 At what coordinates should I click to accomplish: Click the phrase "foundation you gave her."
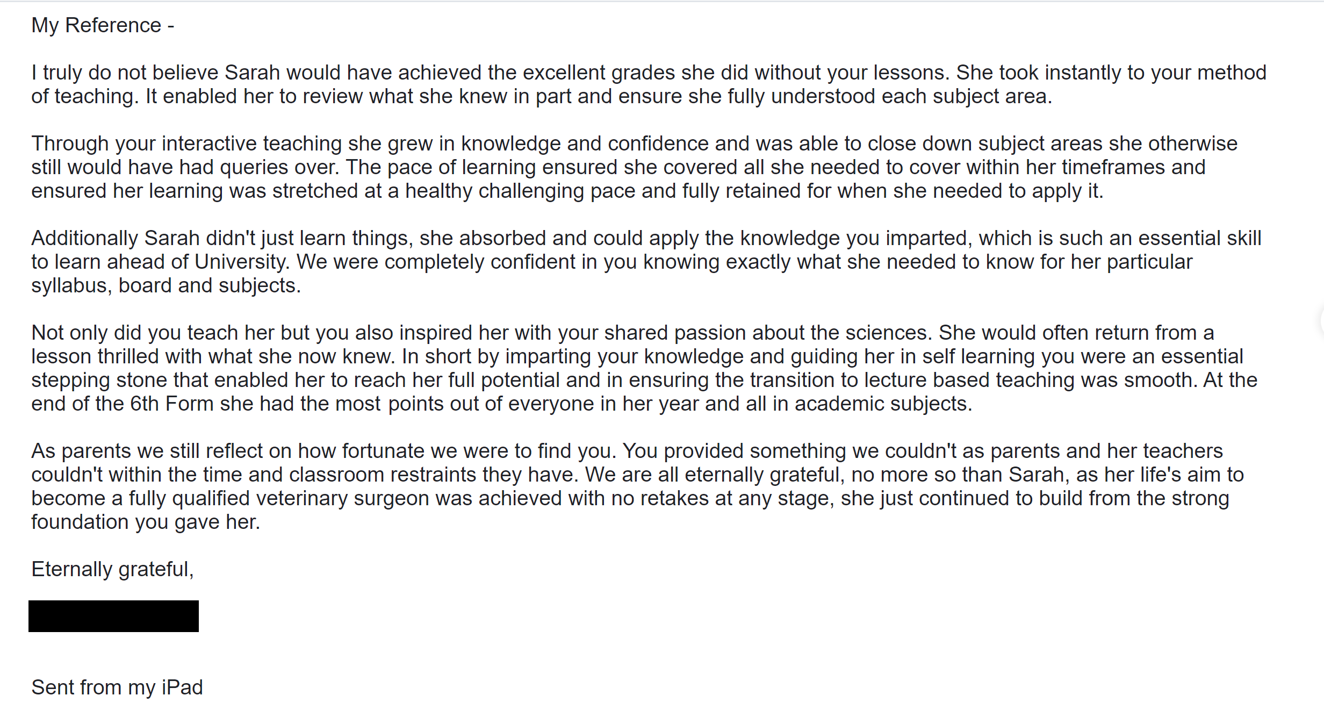[x=146, y=522]
